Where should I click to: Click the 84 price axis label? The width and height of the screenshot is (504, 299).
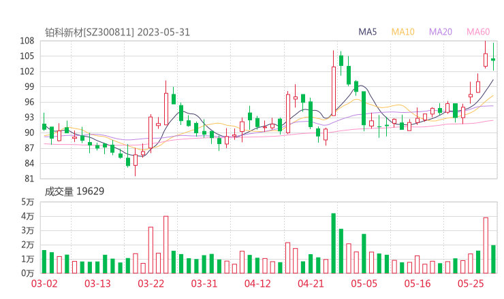pyautogui.click(x=29, y=163)
